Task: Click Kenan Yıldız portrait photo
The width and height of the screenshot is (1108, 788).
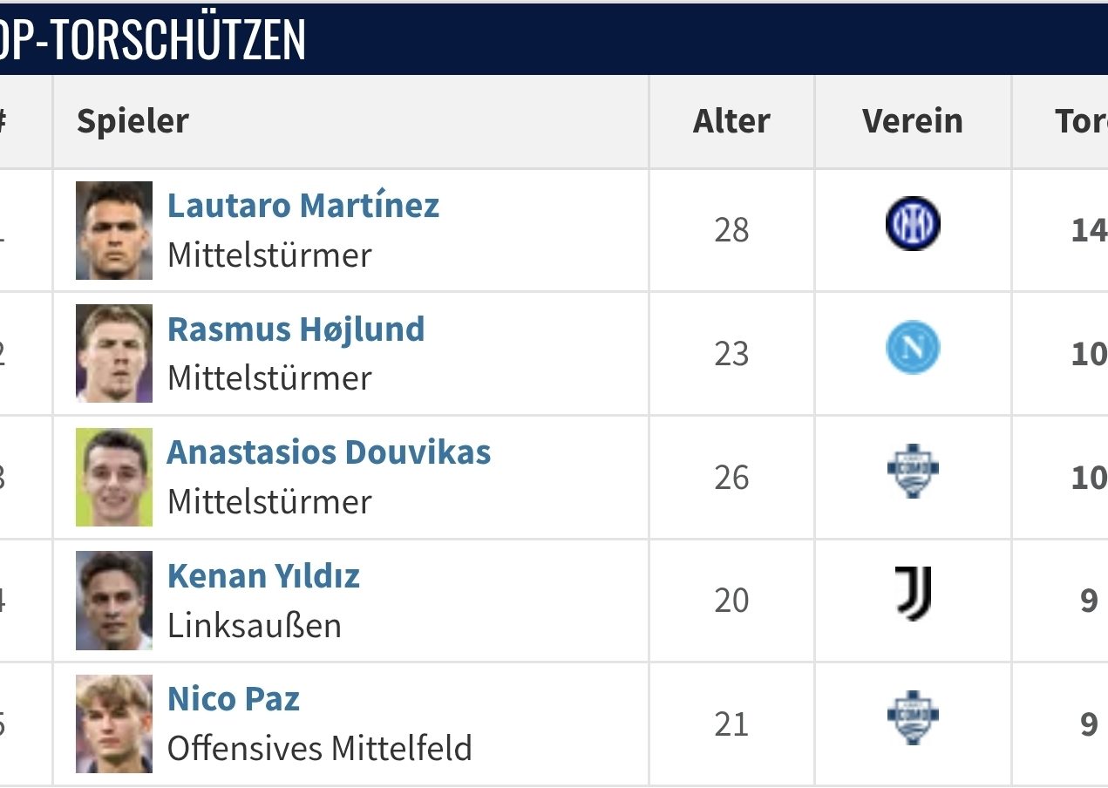Action: coord(114,601)
